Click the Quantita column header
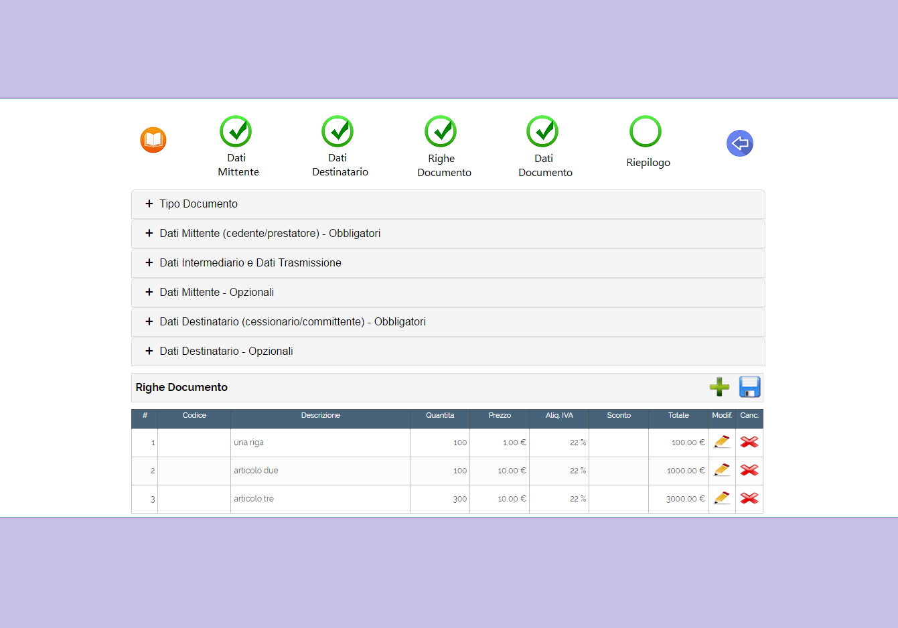The image size is (898, 628). point(440,418)
